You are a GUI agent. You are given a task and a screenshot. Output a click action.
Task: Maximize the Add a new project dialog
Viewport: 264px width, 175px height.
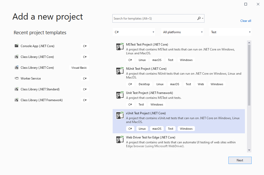point(246,4)
